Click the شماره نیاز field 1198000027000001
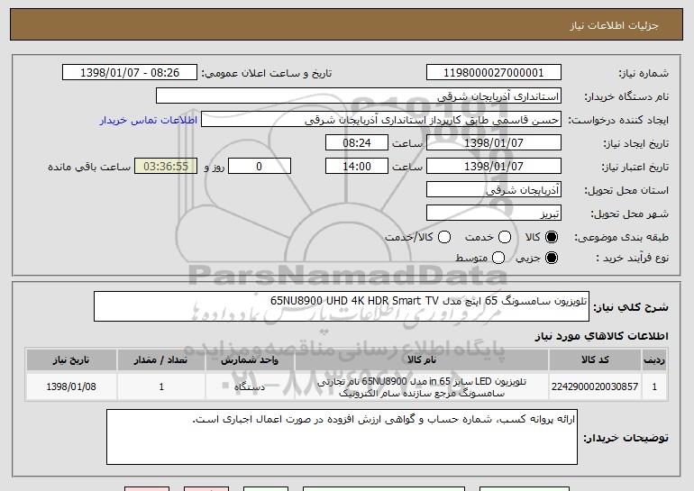Viewport: 694px width, 491px height. coord(494,73)
